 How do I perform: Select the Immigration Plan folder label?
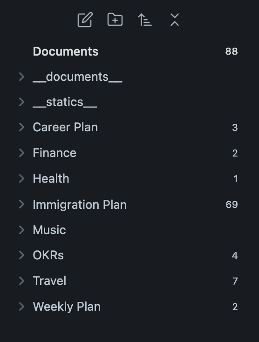pyautogui.click(x=80, y=205)
